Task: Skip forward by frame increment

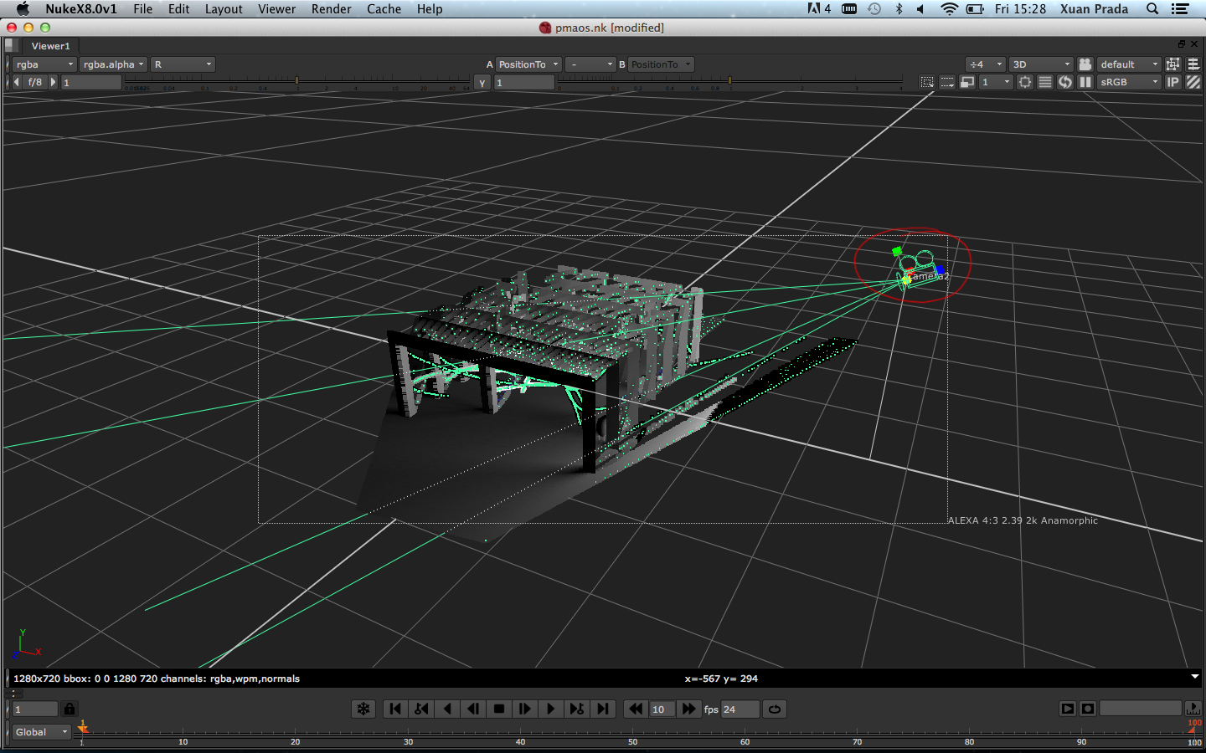Action: coord(688,709)
